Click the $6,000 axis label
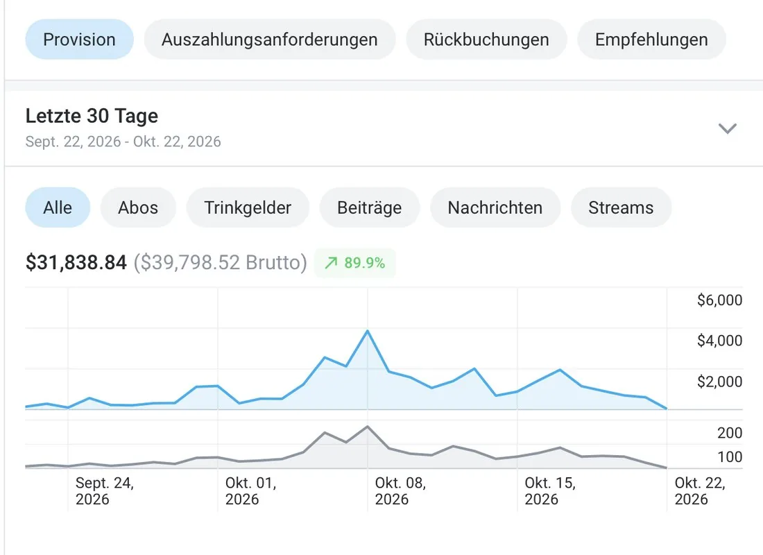This screenshot has height=555, width=763. click(x=719, y=300)
